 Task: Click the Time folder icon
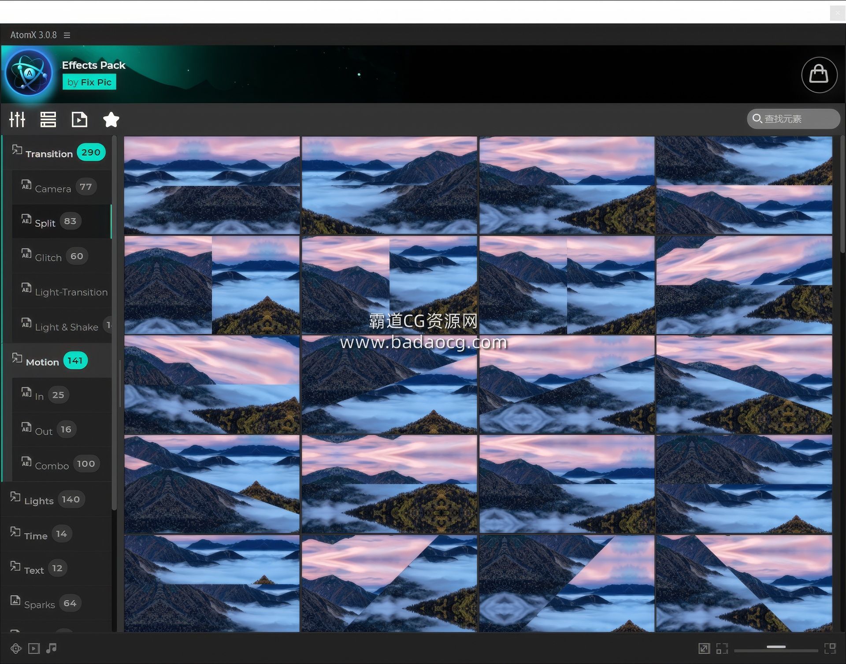pyautogui.click(x=15, y=532)
